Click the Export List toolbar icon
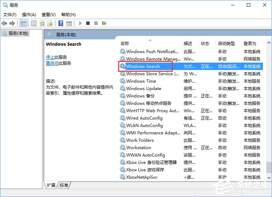The width and height of the screenshot is (272, 197). (x=50, y=23)
